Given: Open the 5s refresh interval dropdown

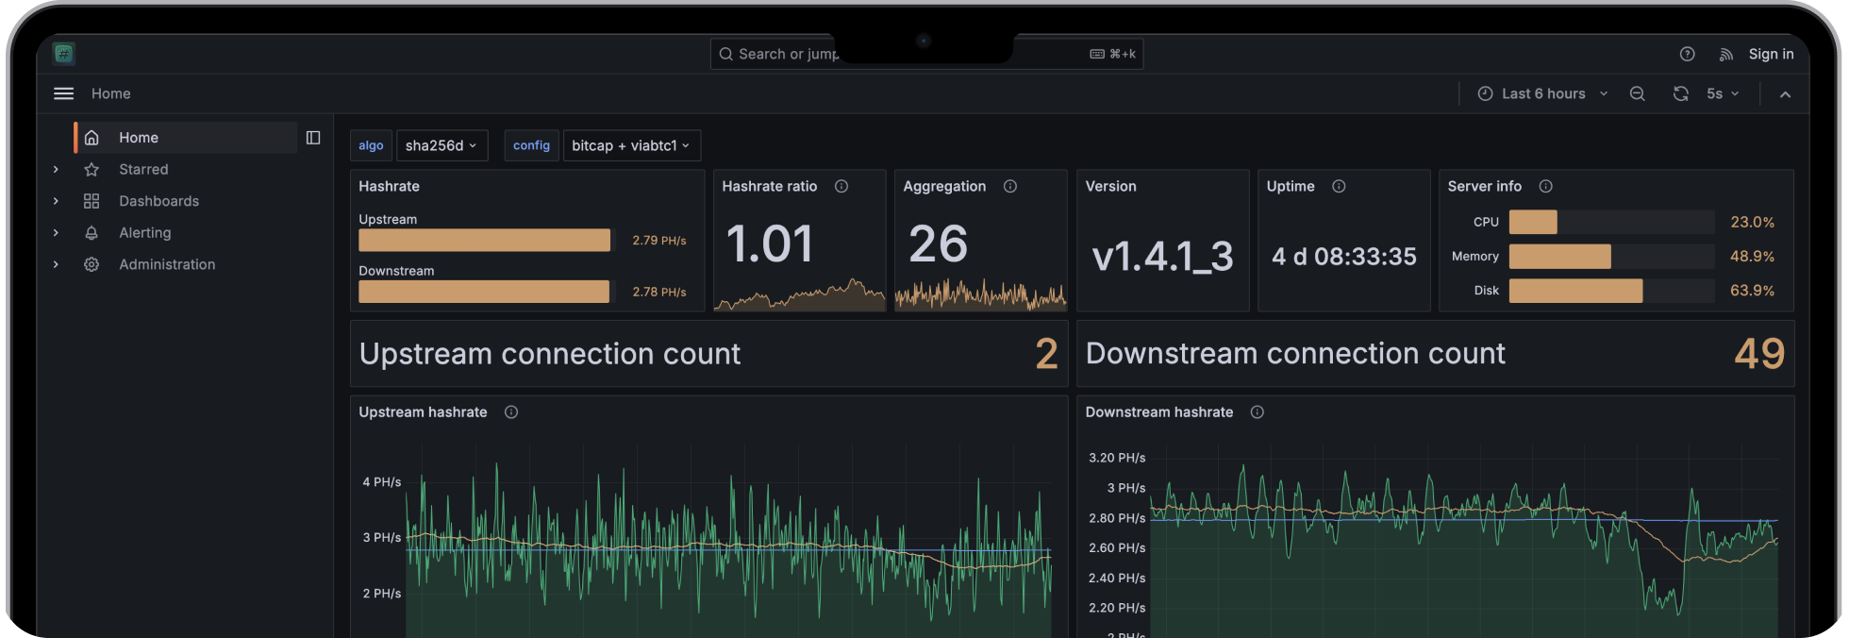Looking at the screenshot, I should 1722,93.
